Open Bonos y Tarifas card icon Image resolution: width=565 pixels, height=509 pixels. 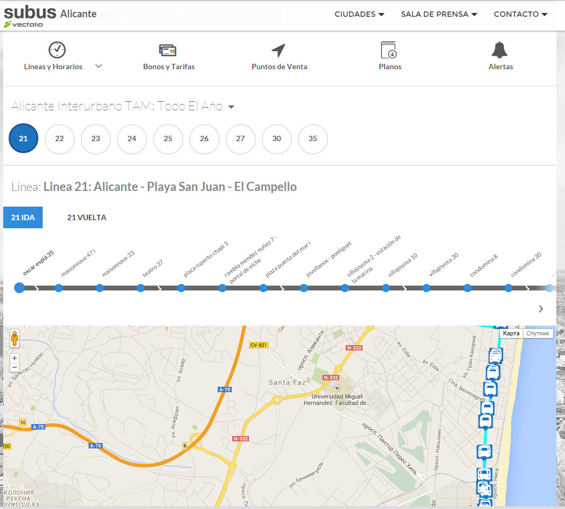coord(168,50)
